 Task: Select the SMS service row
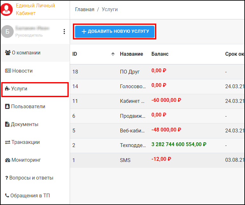click(x=125, y=160)
